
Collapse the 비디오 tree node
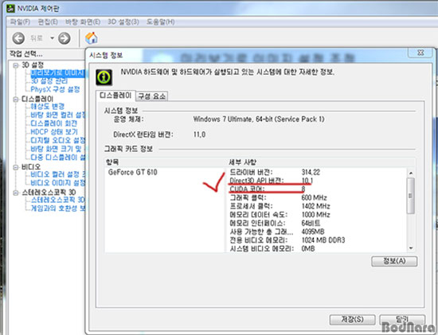[16, 167]
